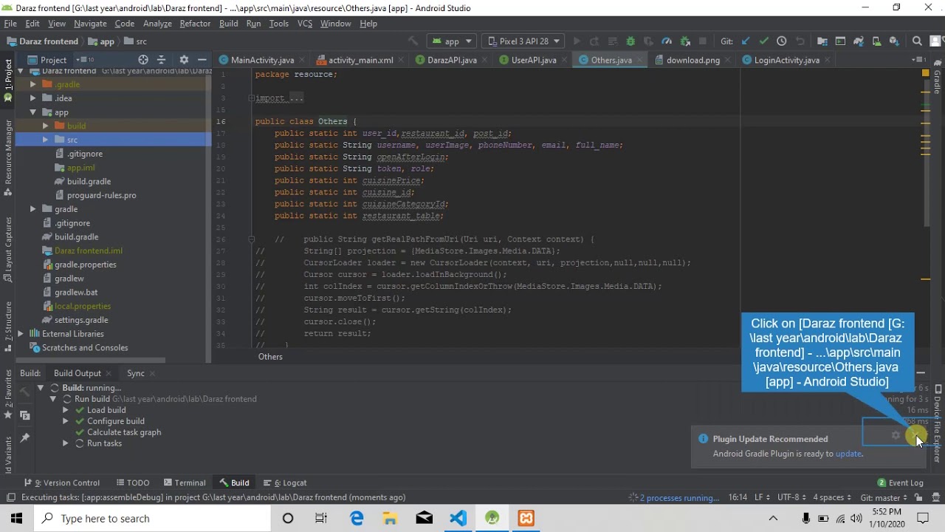Minimize the Build tool window
The width and height of the screenshot is (945, 532).
(x=921, y=373)
